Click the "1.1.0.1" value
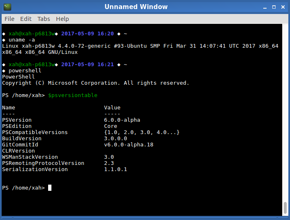 click(116, 169)
